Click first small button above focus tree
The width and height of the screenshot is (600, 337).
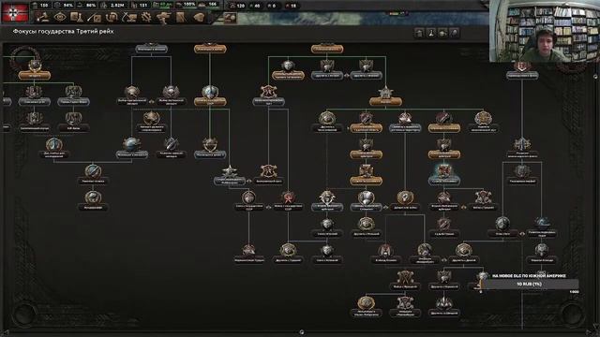pyautogui.click(x=419, y=33)
